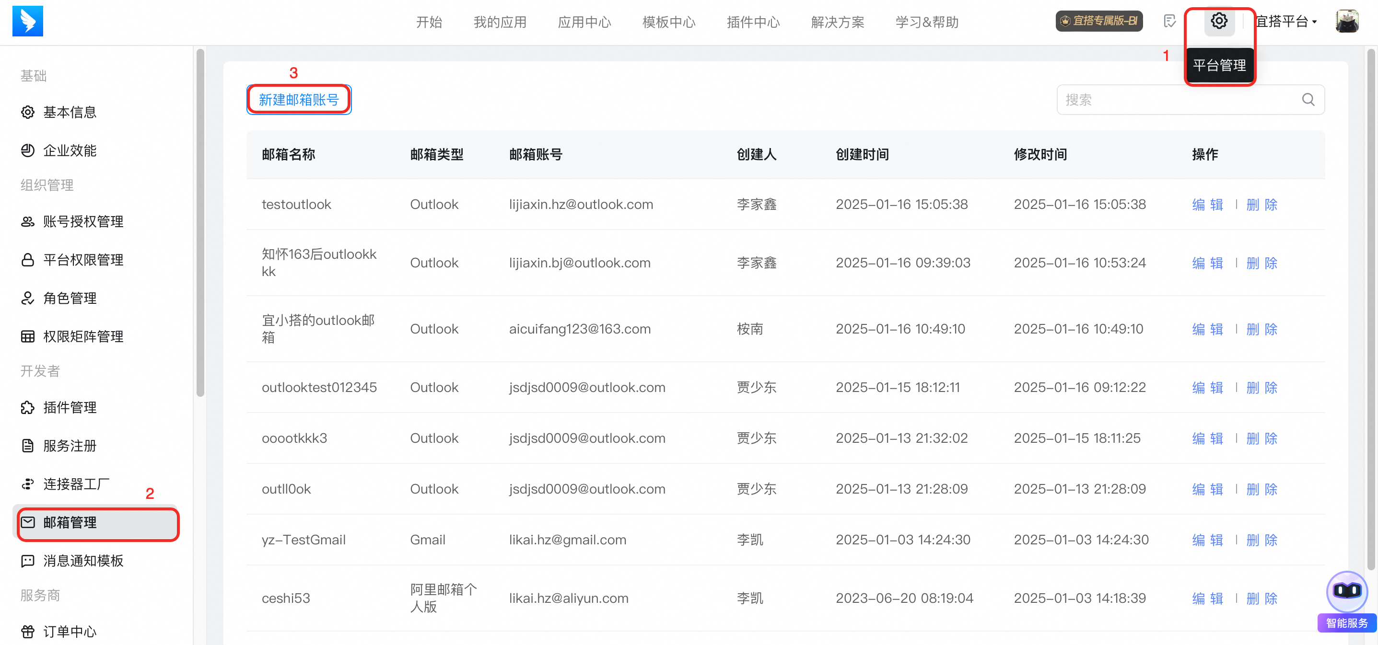1378x645 pixels.
Task: Click the 创建时间 column header
Action: 862,155
